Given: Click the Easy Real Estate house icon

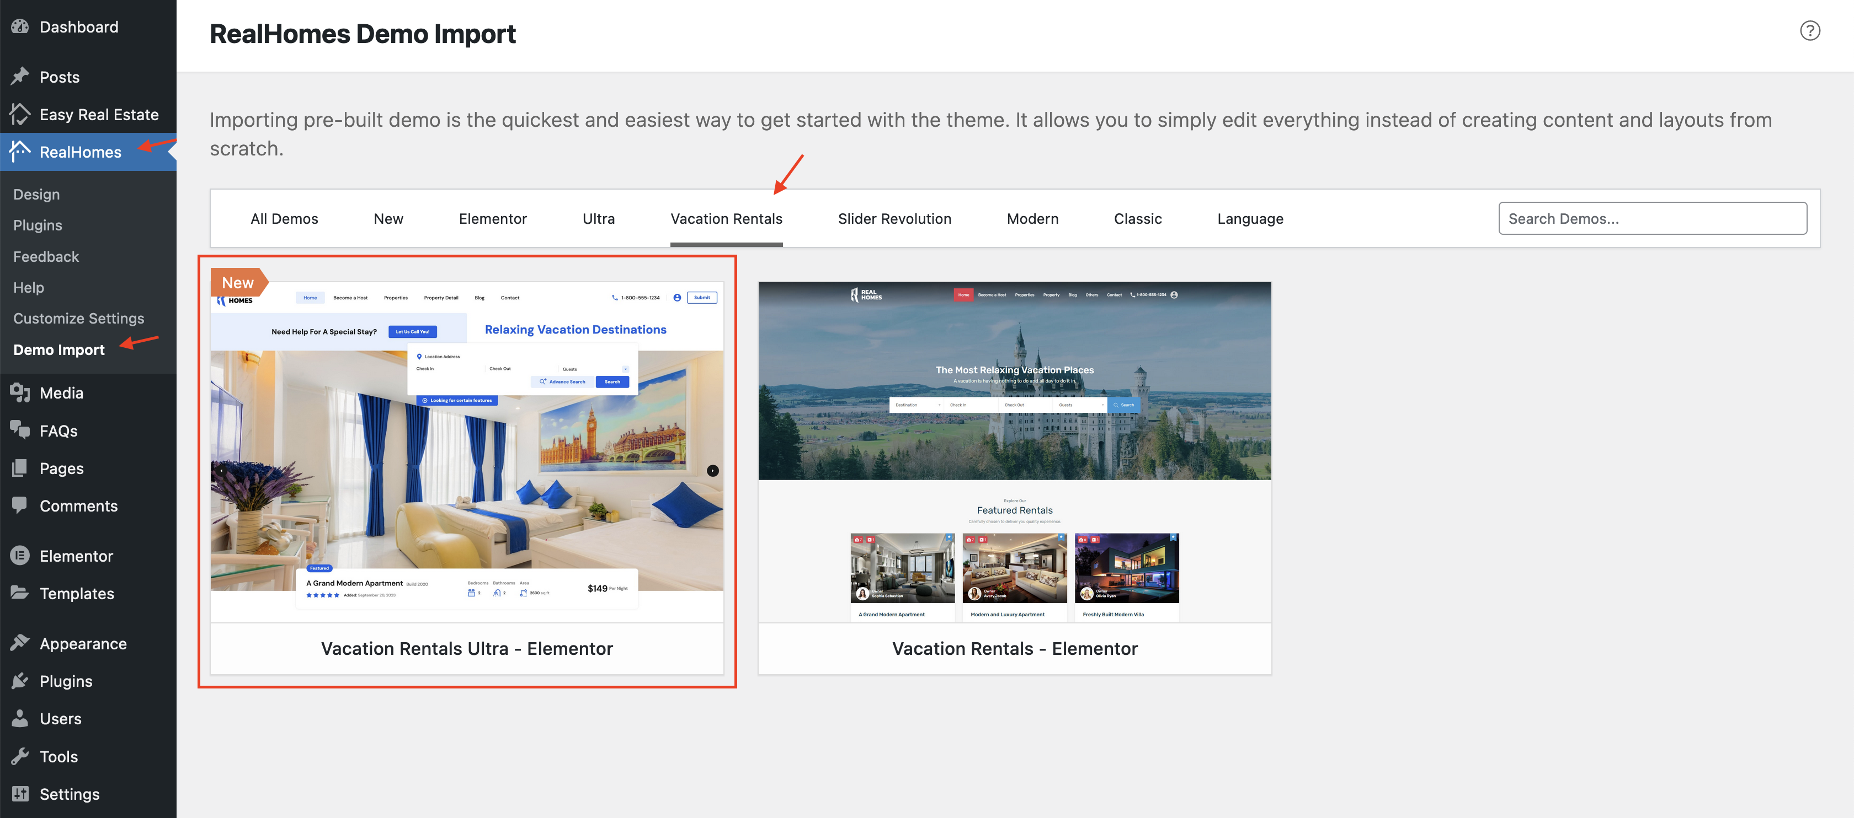Looking at the screenshot, I should [x=20, y=114].
